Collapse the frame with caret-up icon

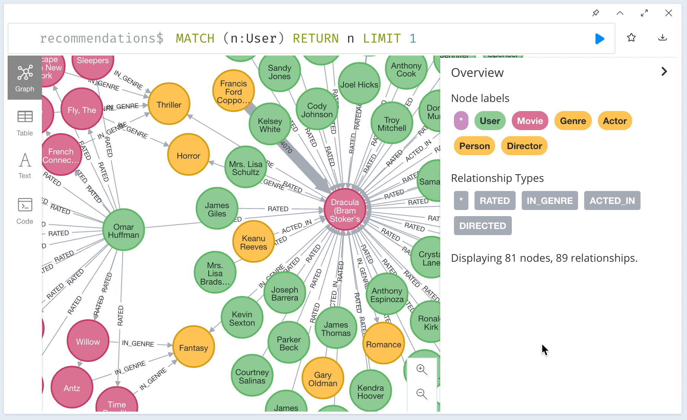point(620,13)
